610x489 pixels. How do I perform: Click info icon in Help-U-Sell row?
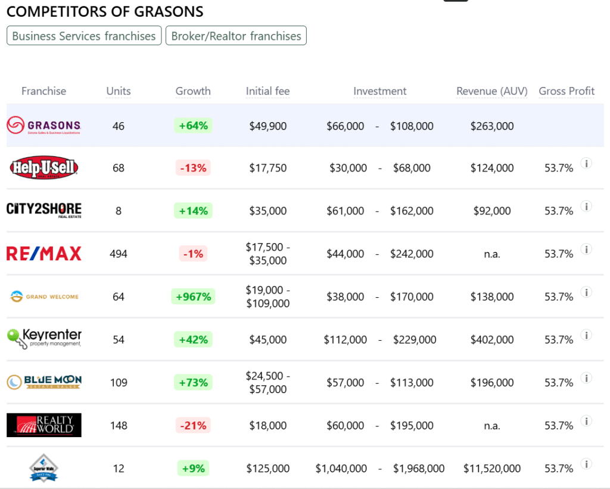(x=586, y=163)
